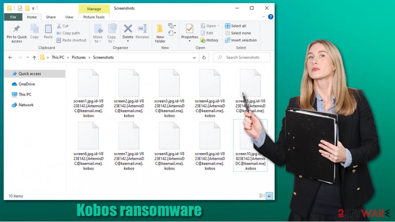The image size is (395, 222).
Task: Refresh the Screenshots folder
Action: click(x=204, y=58)
